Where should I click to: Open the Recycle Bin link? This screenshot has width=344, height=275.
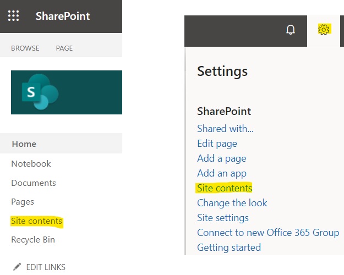pos(33,240)
